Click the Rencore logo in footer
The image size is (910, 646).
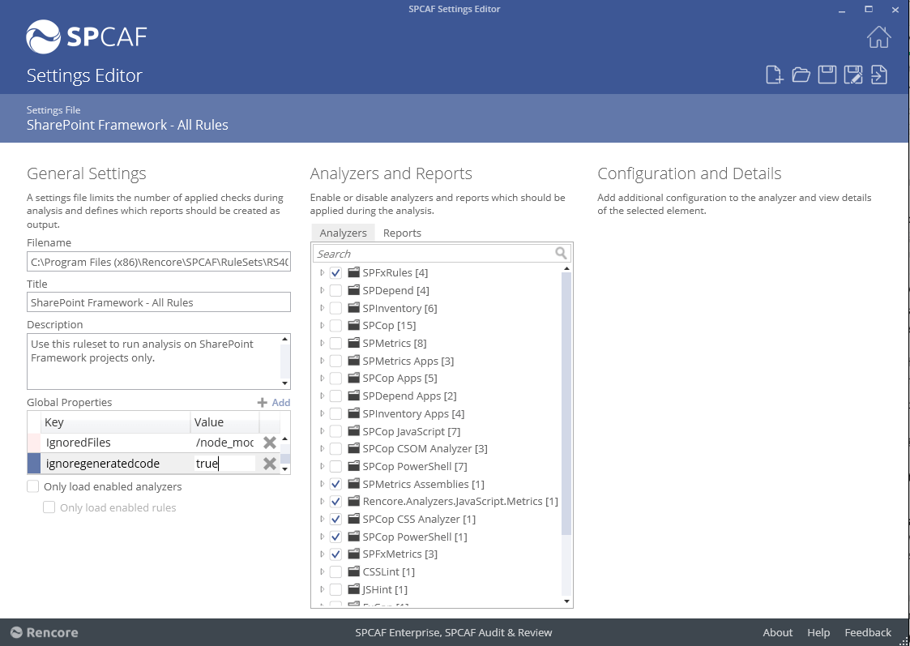click(x=44, y=633)
